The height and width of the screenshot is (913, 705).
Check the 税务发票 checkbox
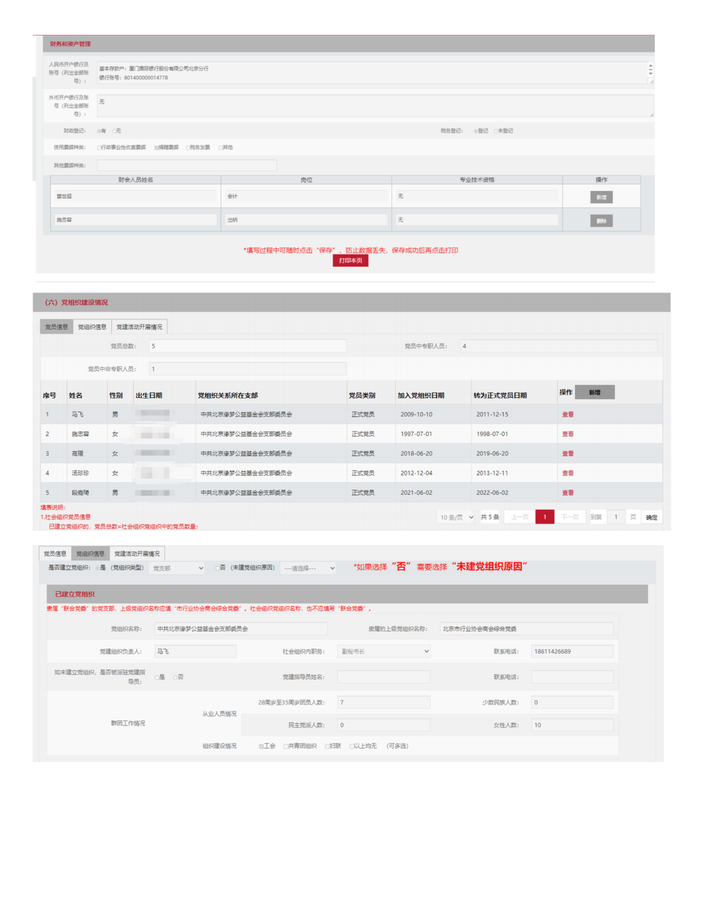click(188, 148)
